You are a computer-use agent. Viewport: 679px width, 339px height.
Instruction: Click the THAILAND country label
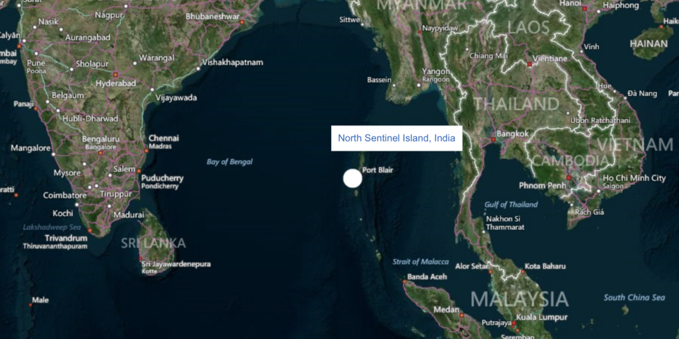(516, 104)
